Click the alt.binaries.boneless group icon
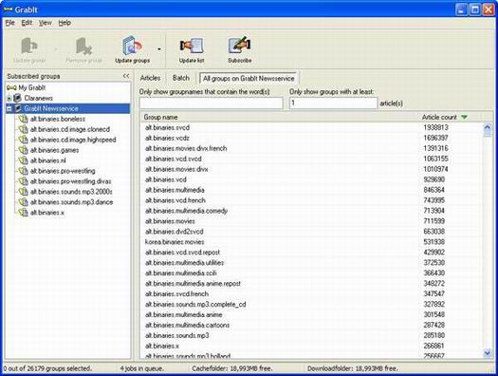This screenshot has height=376, width=498. pyautogui.click(x=23, y=120)
